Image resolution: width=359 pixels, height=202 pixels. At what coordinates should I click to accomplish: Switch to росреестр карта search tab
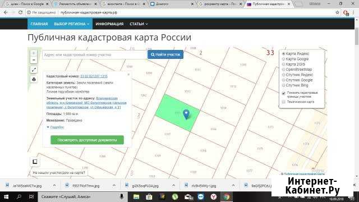coord(220,4)
